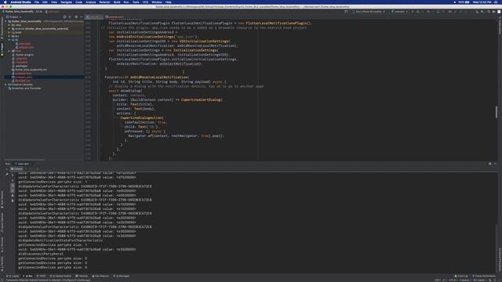The height and width of the screenshot is (282, 502).
Task: Click the CupertinoDialogAction code line
Action: pos(142,117)
